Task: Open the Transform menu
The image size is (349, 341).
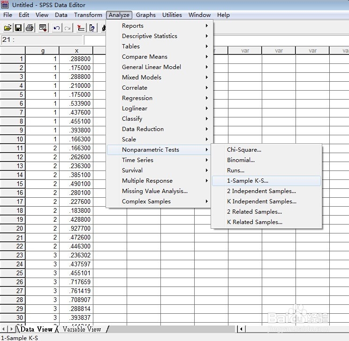Action: [x=88, y=15]
